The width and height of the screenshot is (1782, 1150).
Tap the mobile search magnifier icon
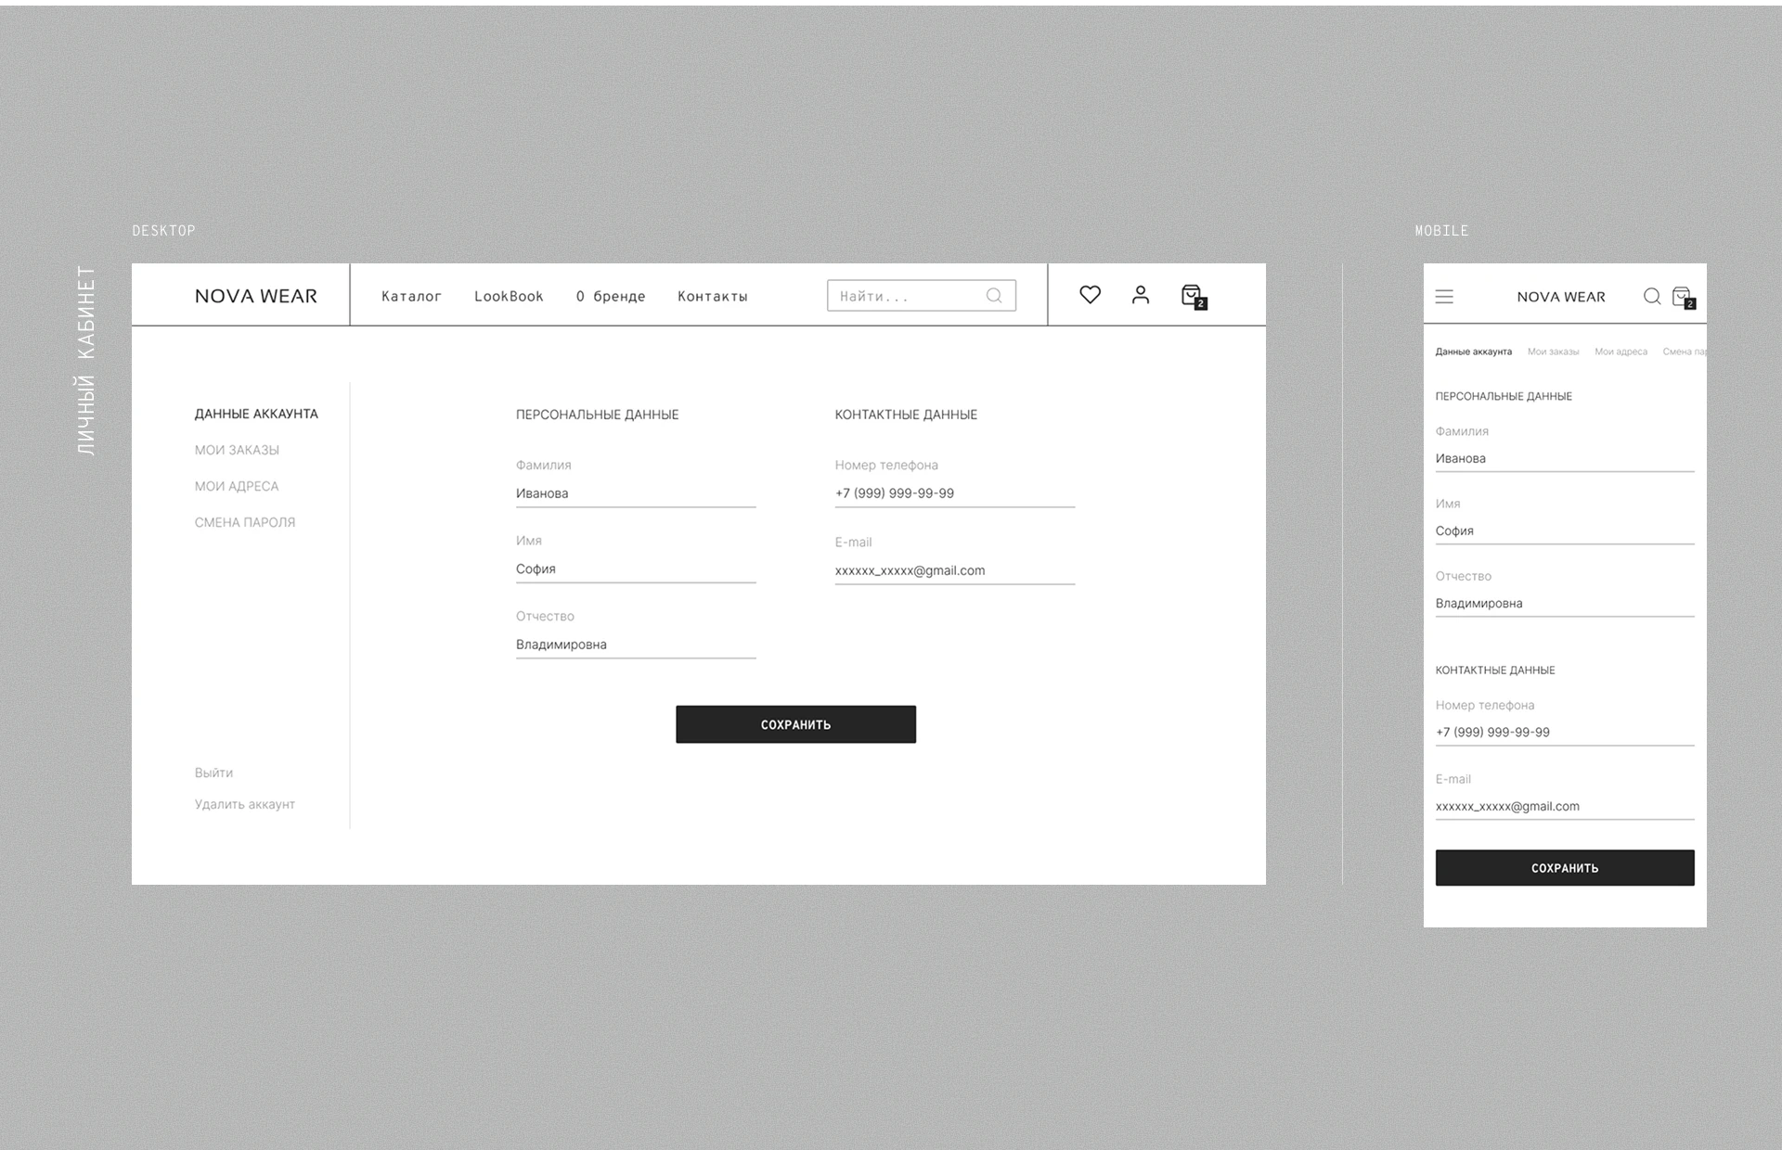[x=1652, y=297]
